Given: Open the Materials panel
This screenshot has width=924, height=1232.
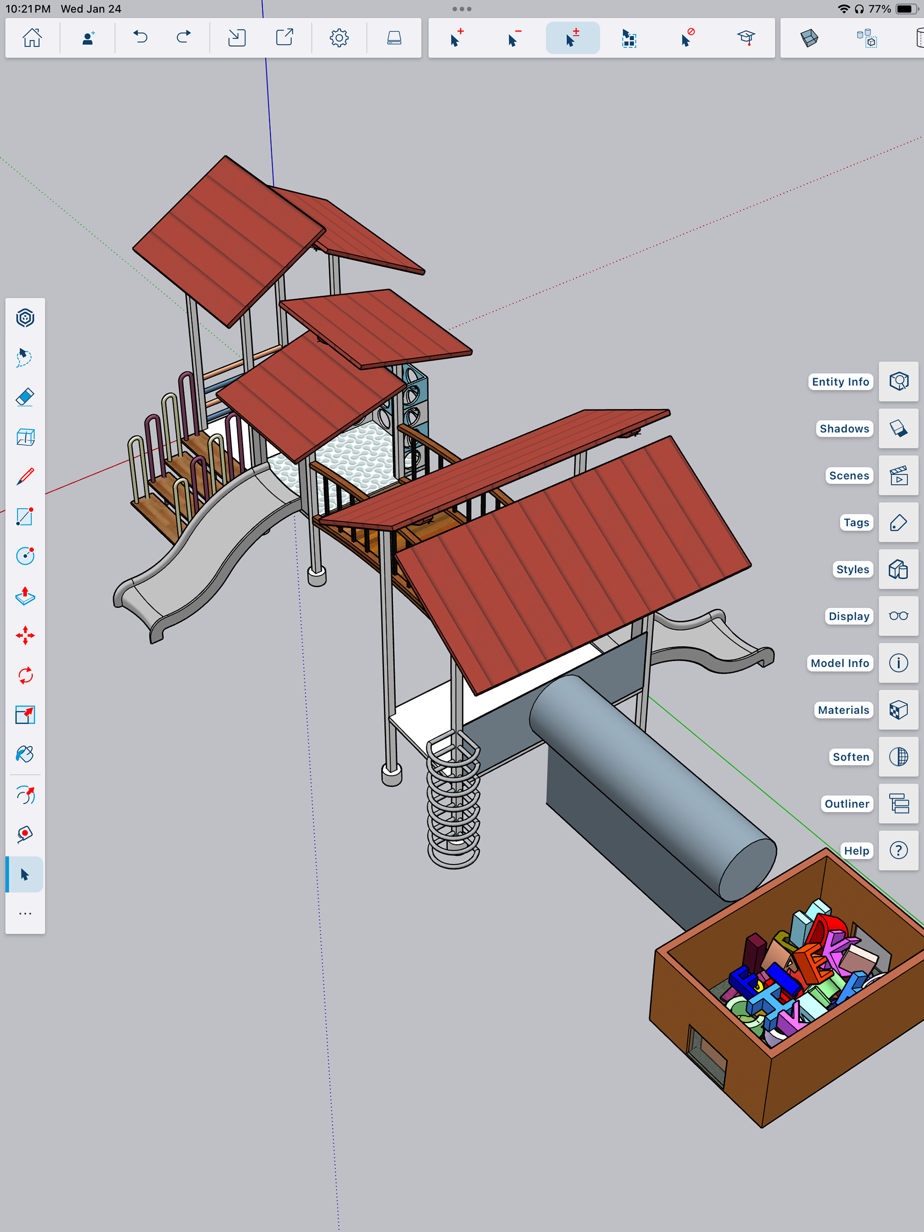Looking at the screenshot, I should 898,710.
